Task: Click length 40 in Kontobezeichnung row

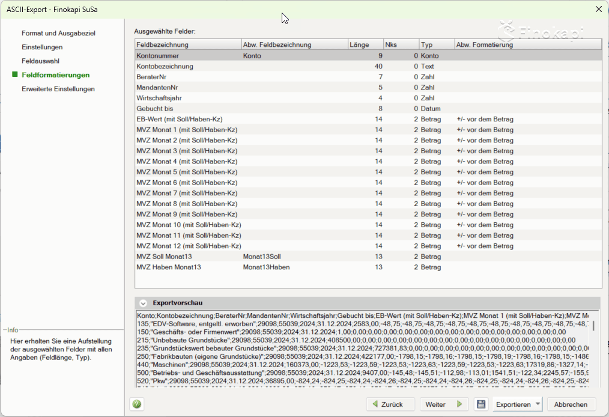Action: [x=378, y=67]
